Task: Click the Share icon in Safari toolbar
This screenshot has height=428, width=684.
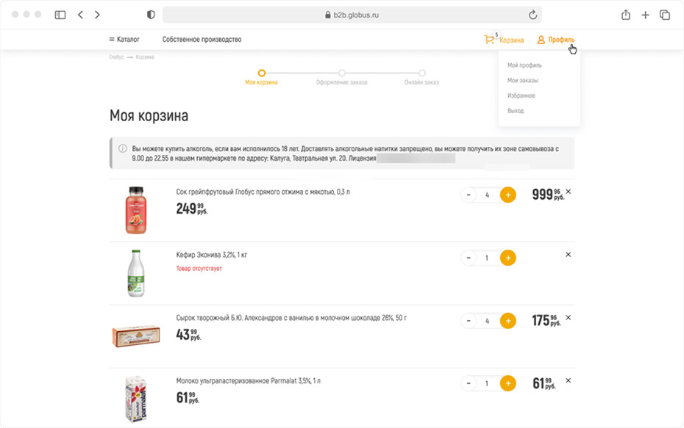Action: click(x=626, y=15)
